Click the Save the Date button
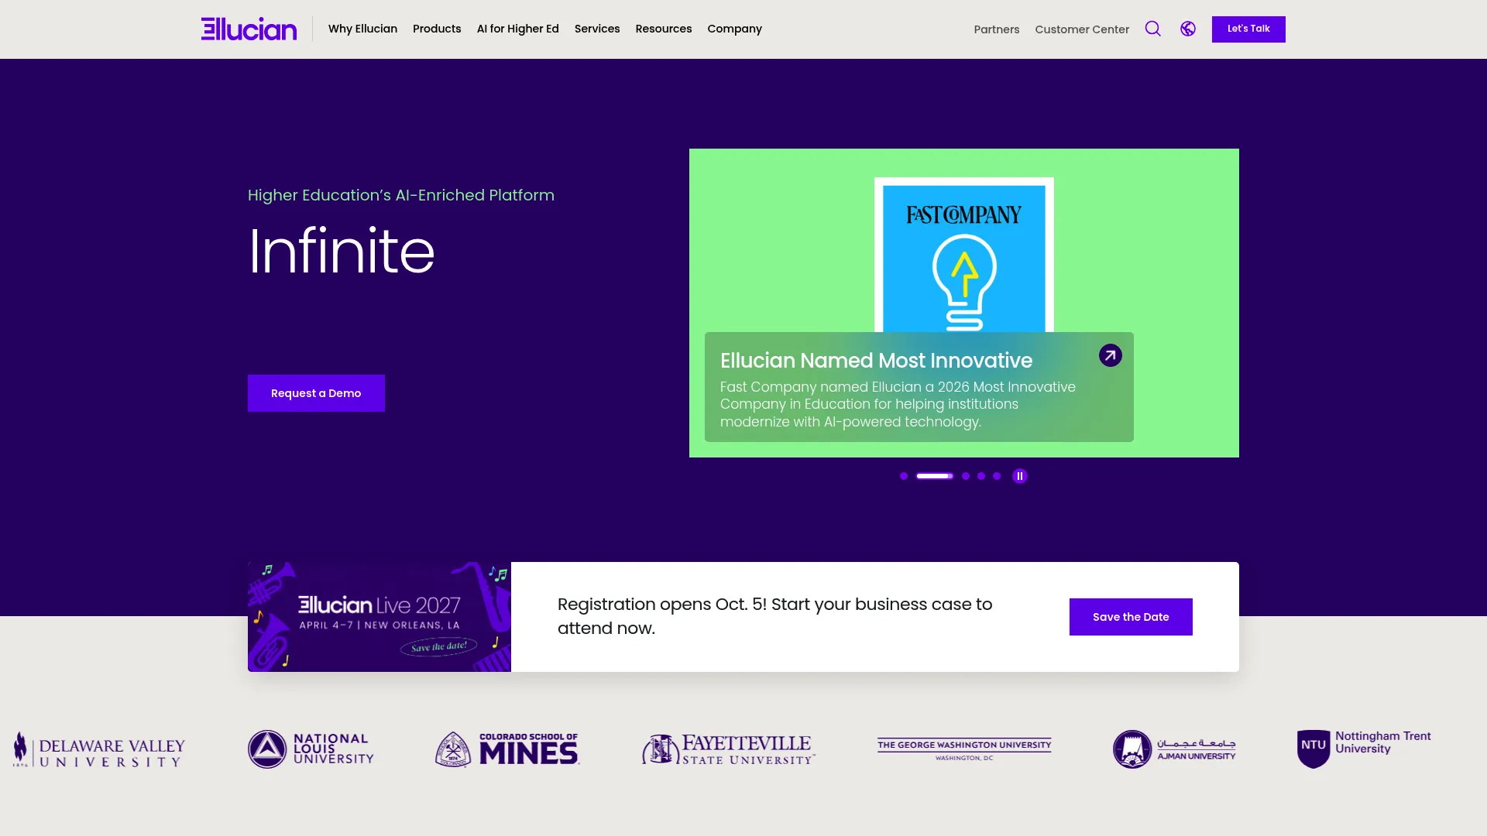The height and width of the screenshot is (836, 1487). coord(1131,617)
